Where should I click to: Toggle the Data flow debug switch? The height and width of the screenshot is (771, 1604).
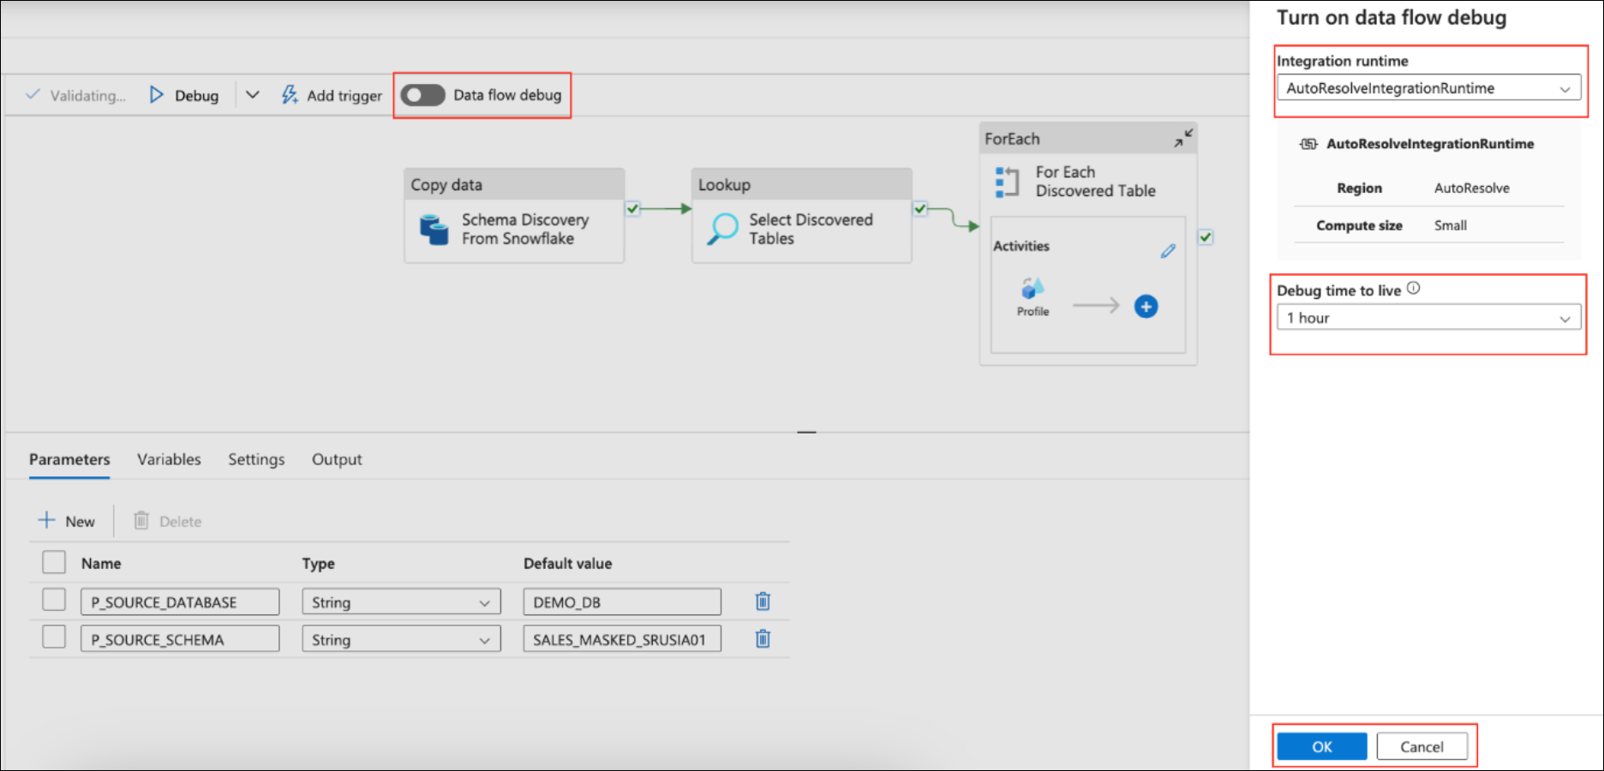pyautogui.click(x=423, y=95)
